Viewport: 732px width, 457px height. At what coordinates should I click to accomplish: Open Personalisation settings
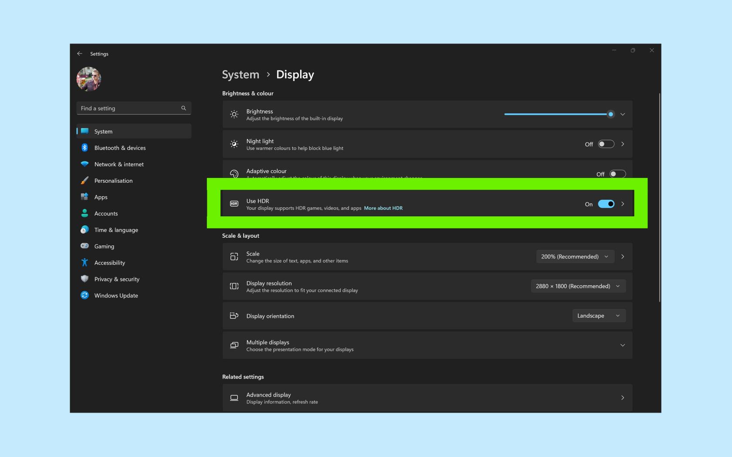click(x=134, y=181)
